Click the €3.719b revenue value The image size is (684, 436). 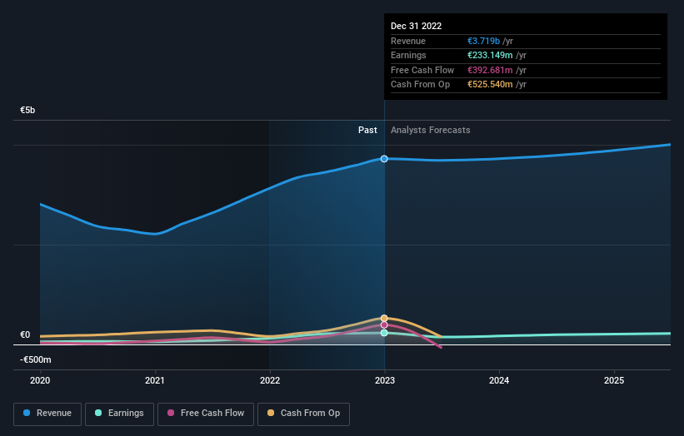point(484,41)
